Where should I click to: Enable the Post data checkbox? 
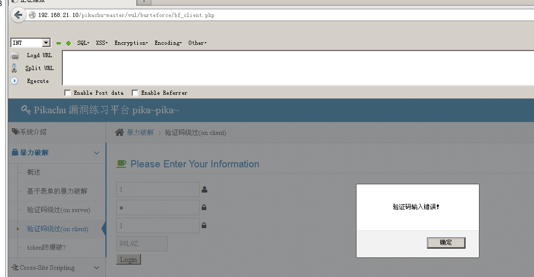tap(67, 93)
